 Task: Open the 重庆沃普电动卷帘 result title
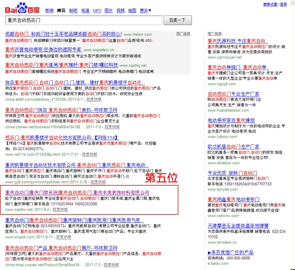43,50
